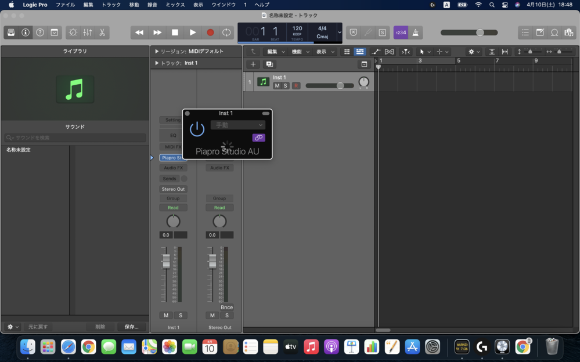Mute the Inst 1 track header
Viewport: 580px width, 362px height.
click(x=277, y=86)
